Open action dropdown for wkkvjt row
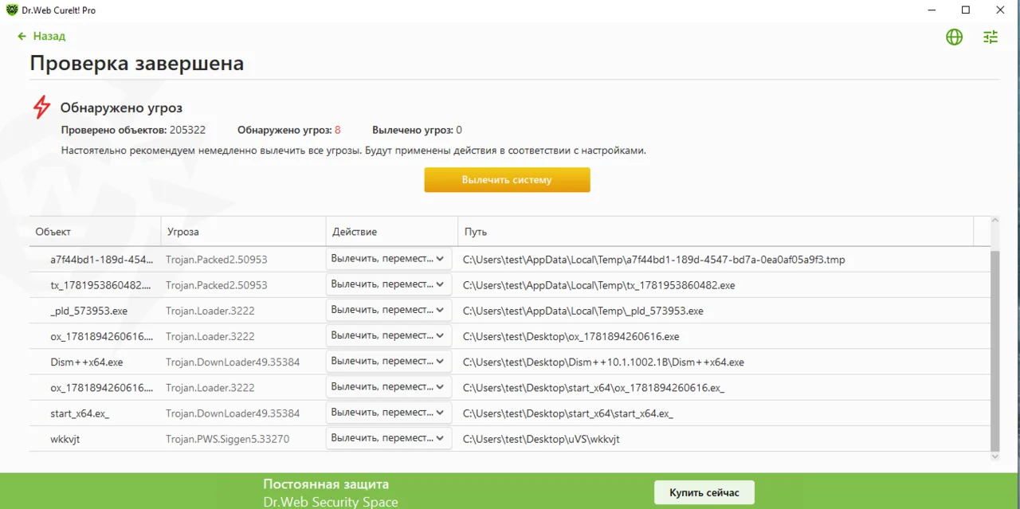The image size is (1020, 509). [389, 438]
